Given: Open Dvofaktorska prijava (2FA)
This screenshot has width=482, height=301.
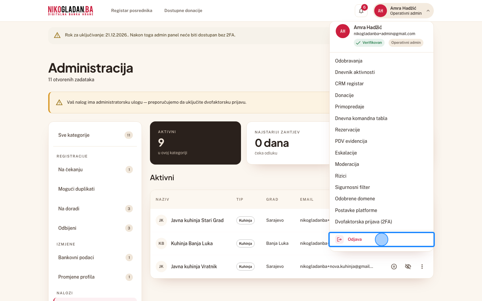Looking at the screenshot, I should pos(382,222).
